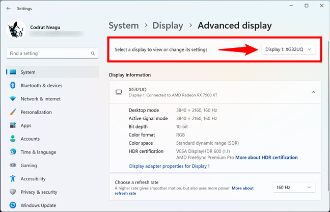330x212 pixels.
Task: Click the Accounts person icon
Action: click(x=13, y=139)
